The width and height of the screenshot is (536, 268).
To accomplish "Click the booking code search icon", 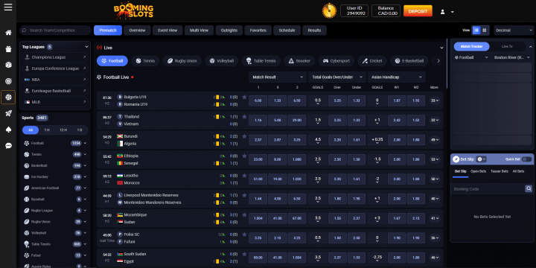I will [529, 188].
